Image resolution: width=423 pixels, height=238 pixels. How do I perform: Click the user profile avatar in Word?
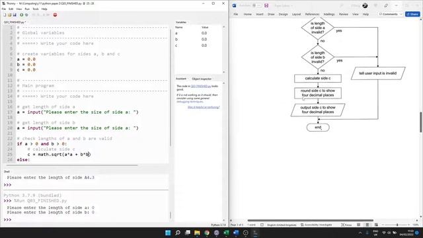(x=365, y=5)
